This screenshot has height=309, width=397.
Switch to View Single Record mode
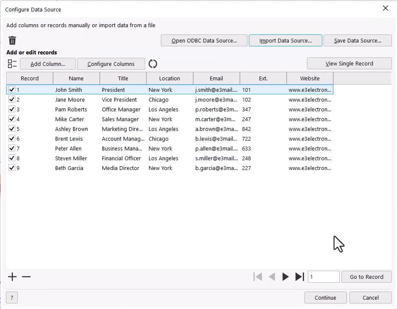[349, 63]
